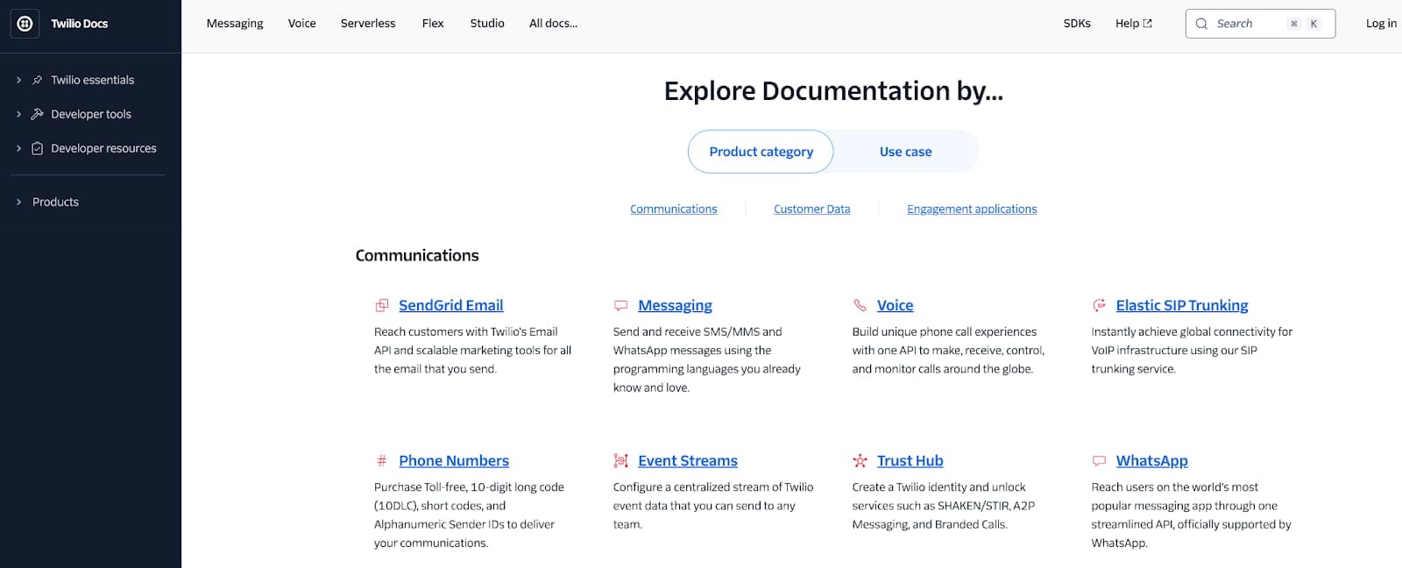Click the Twilio logo icon
The width and height of the screenshot is (1402, 568).
coord(25,24)
